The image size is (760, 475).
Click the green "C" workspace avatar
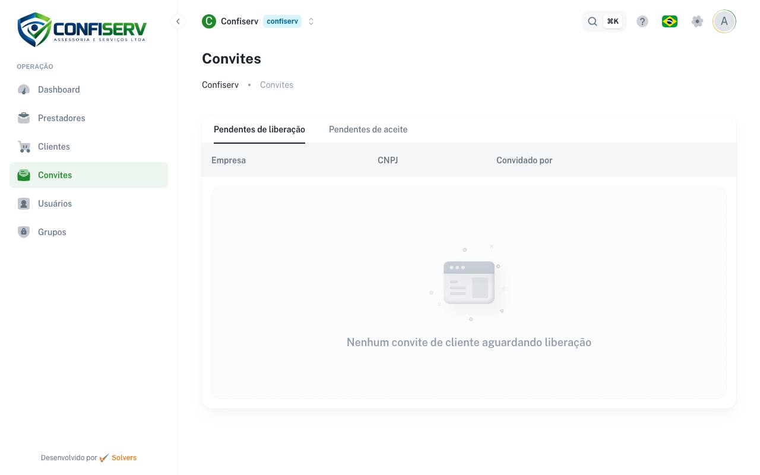(x=209, y=21)
